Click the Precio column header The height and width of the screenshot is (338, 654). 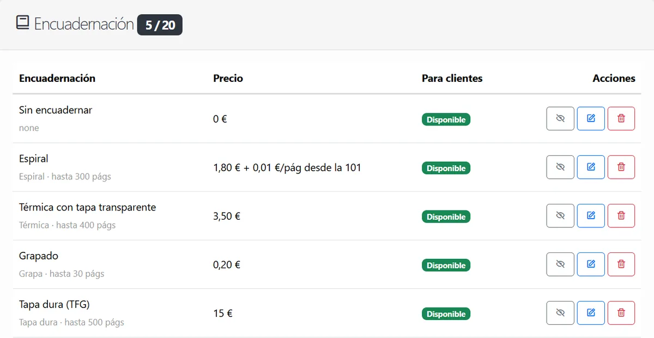pos(228,78)
